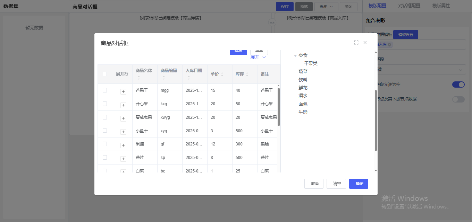Screen dimensions: 472x222
Task: Sort table by 单价 column sort icon
Action: click(222, 74)
